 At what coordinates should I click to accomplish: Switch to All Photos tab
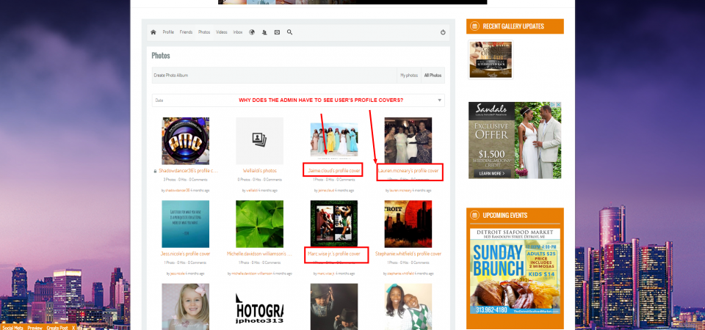[433, 76]
